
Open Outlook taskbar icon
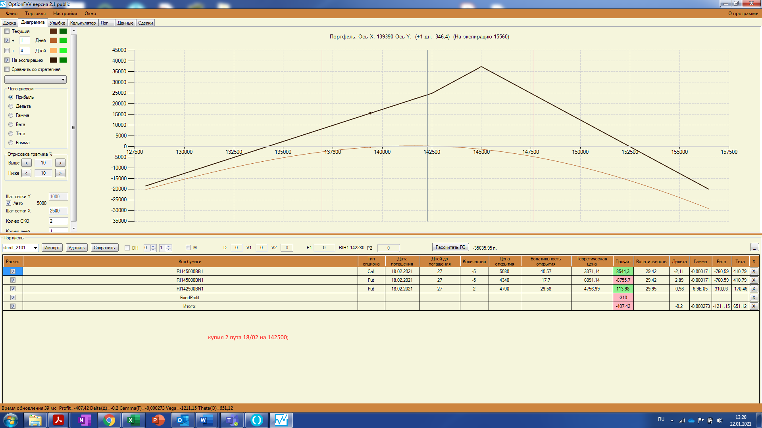[x=183, y=420]
